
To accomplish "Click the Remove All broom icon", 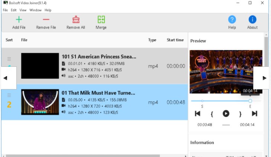I will click(x=75, y=20).
